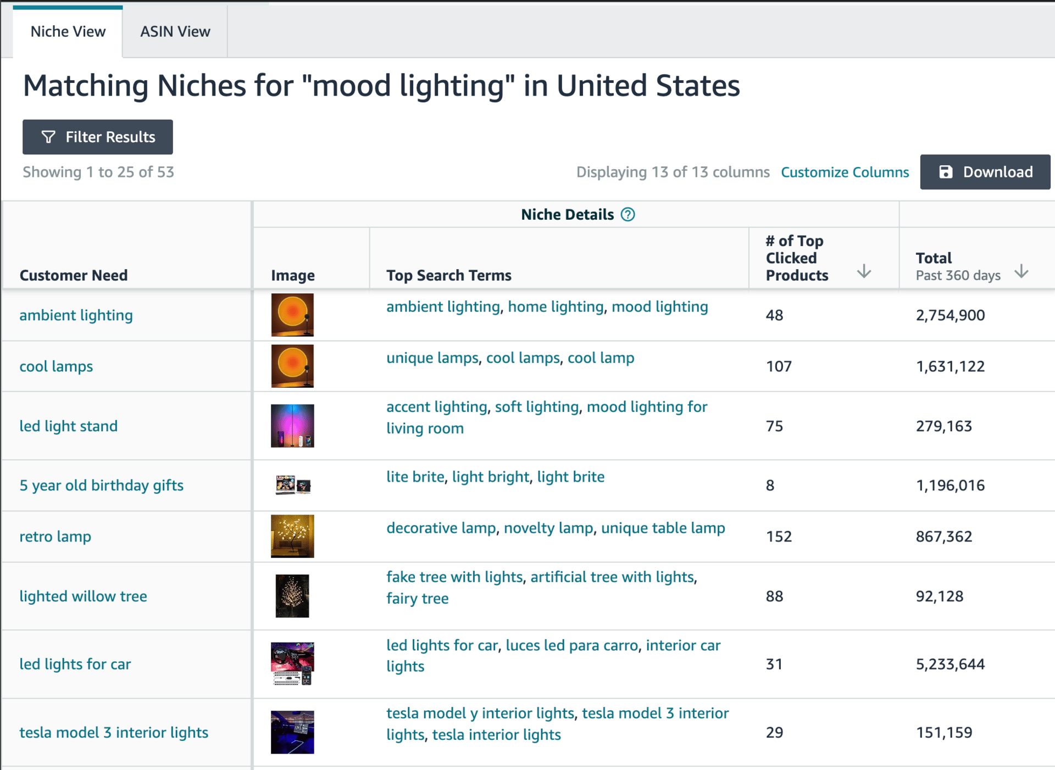The height and width of the screenshot is (770, 1055).
Task: Select tesla model y interior lights term
Action: point(480,713)
